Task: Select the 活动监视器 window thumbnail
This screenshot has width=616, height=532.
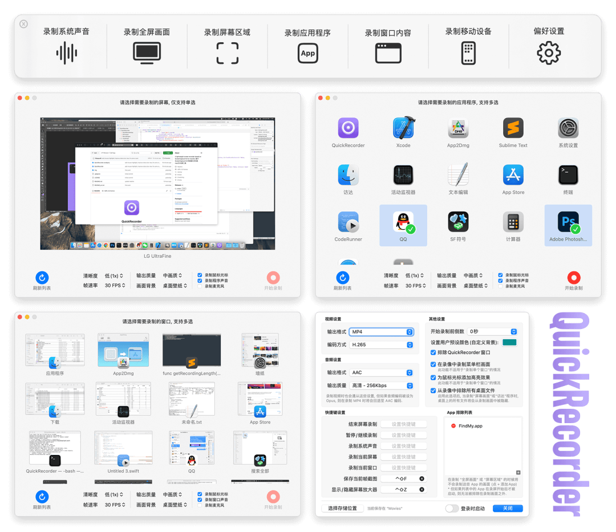Action: [123, 399]
